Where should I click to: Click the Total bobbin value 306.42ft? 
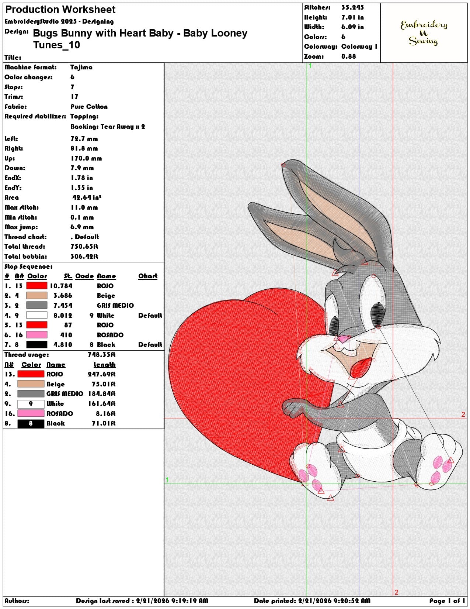[84, 257]
